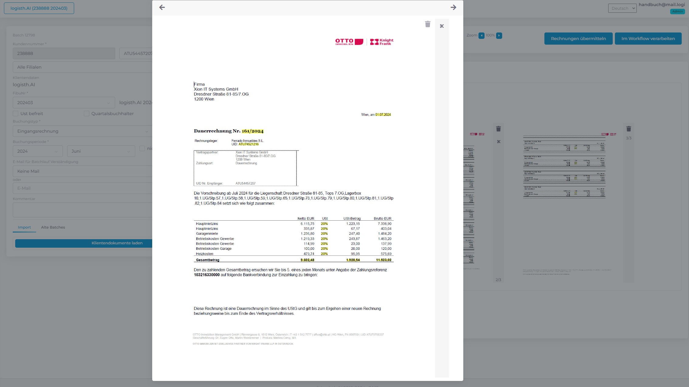
Task: Click handbuch@mail.logi user name
Action: tap(662, 5)
